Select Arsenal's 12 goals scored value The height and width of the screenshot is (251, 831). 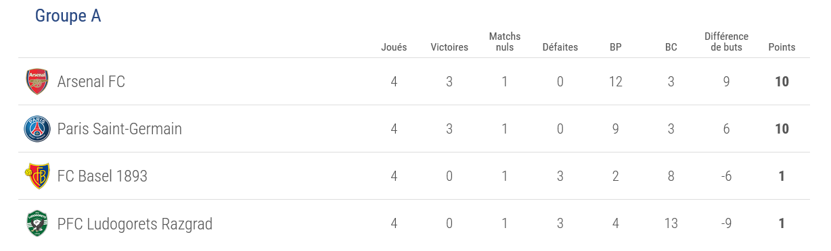[615, 82]
